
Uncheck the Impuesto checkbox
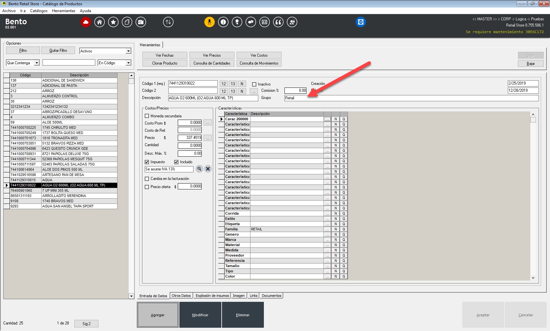(147, 162)
